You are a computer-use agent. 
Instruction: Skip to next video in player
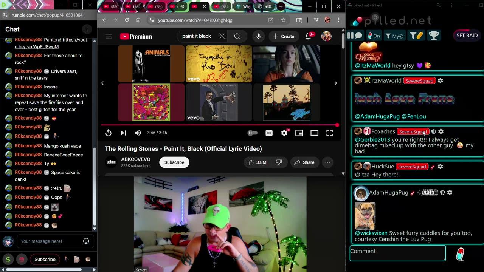(x=123, y=133)
